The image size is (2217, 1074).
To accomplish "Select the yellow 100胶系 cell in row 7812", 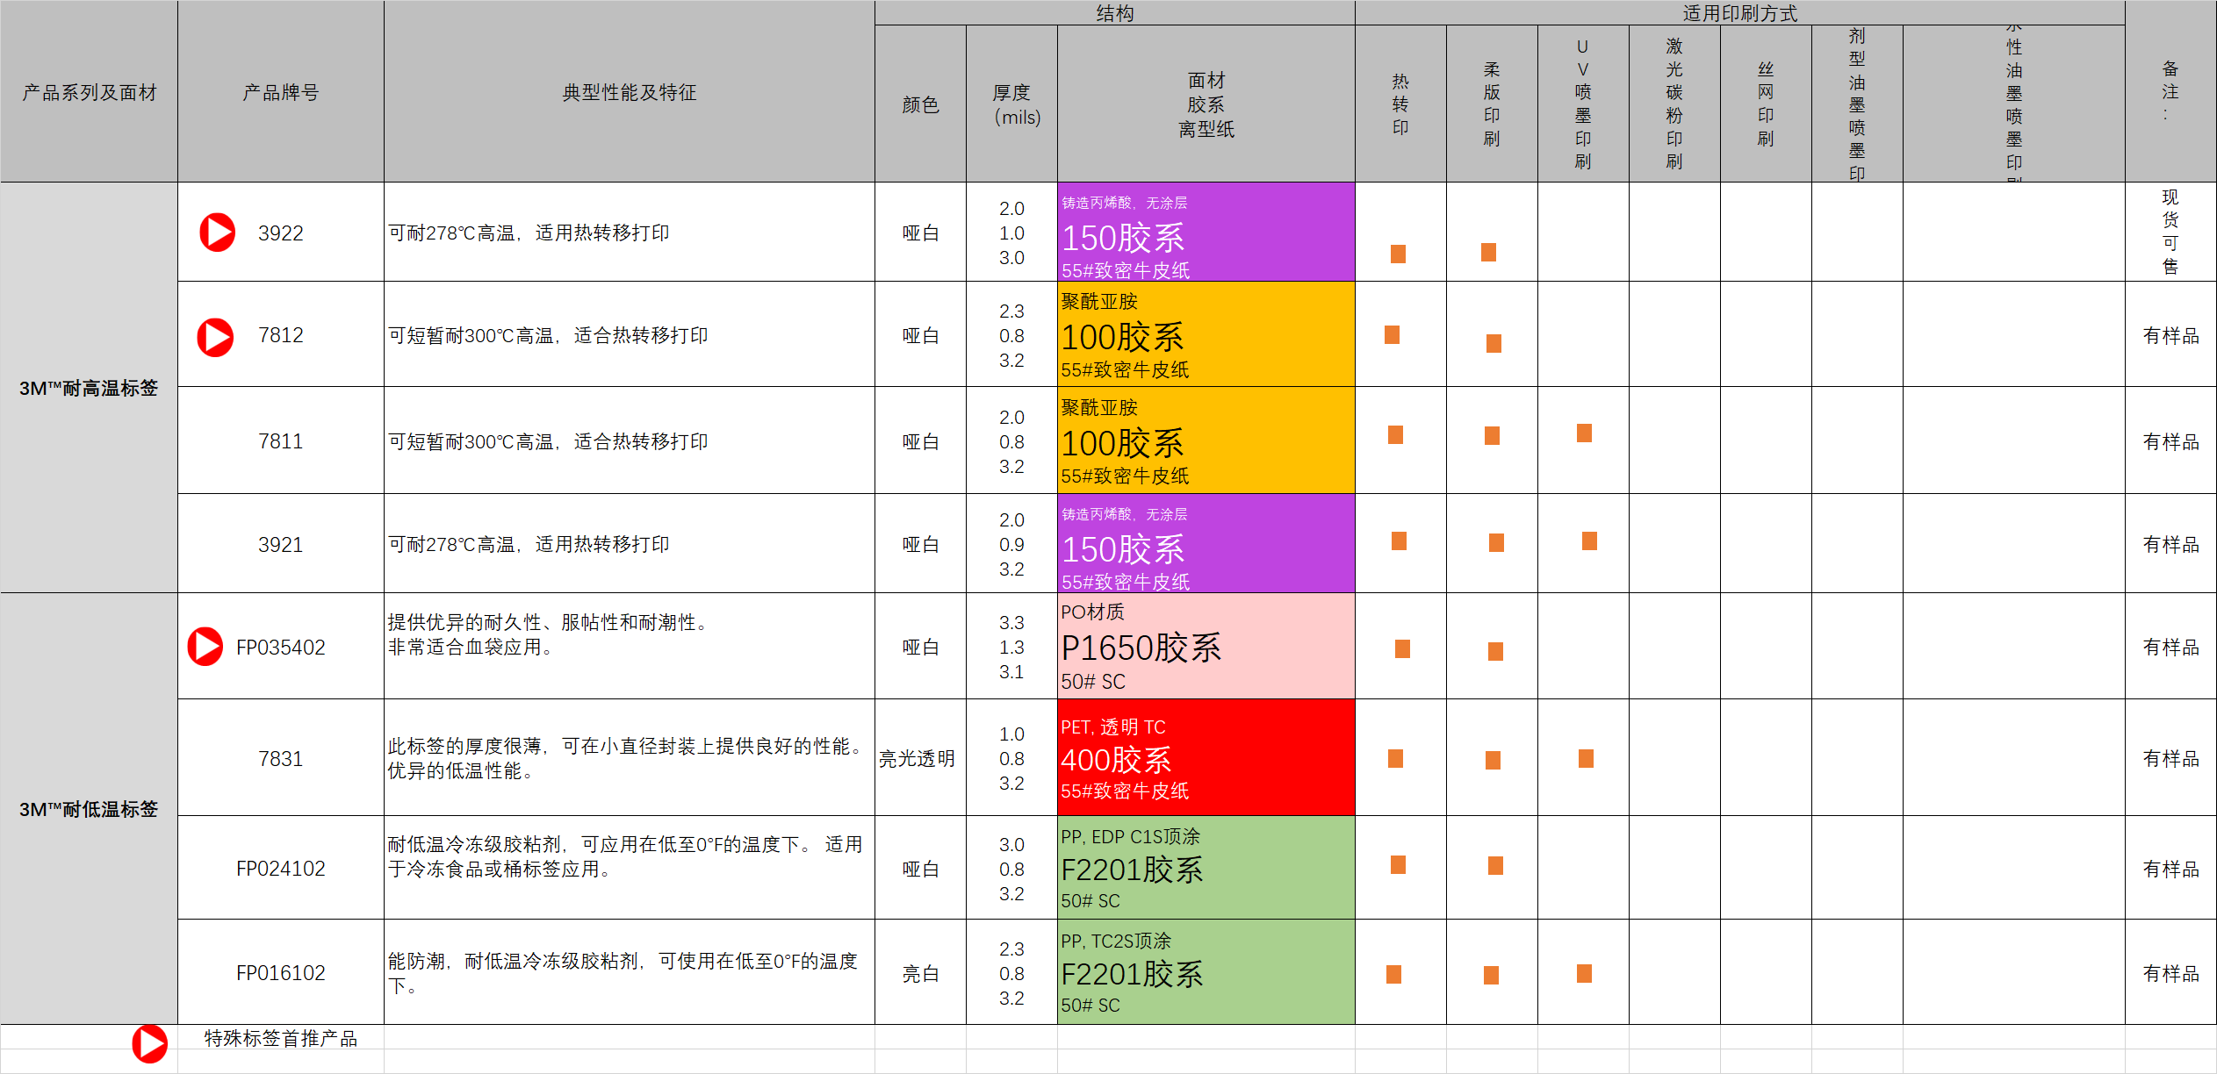I will [x=1206, y=334].
